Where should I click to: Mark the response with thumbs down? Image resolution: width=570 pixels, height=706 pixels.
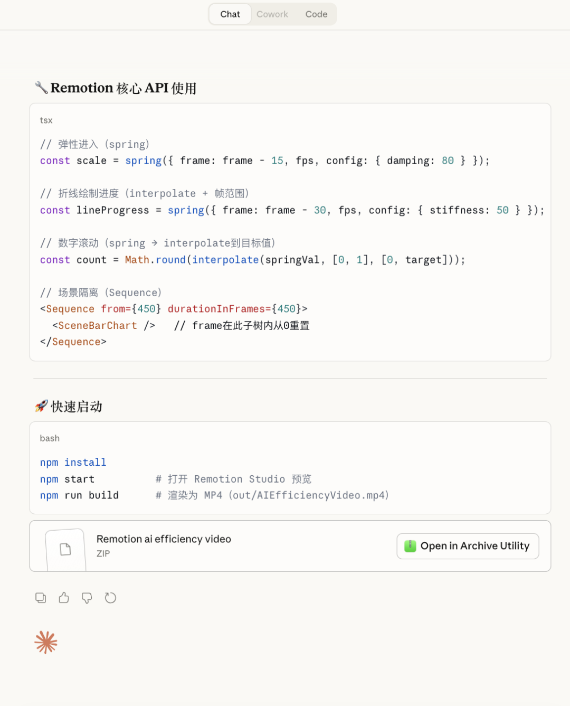(87, 598)
